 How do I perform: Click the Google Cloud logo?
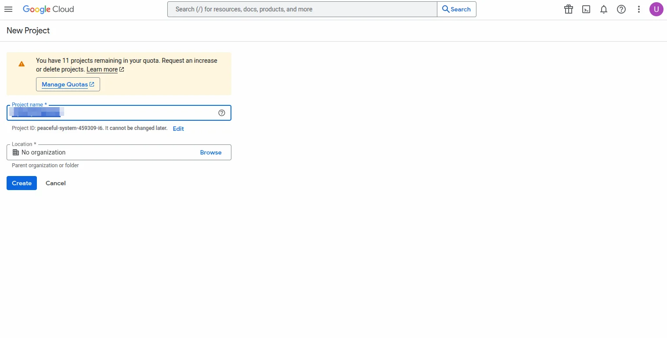(48, 9)
